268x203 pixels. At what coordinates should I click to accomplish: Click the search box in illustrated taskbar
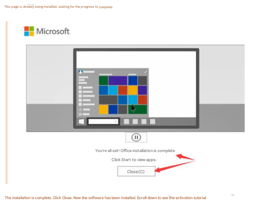coord(103,121)
